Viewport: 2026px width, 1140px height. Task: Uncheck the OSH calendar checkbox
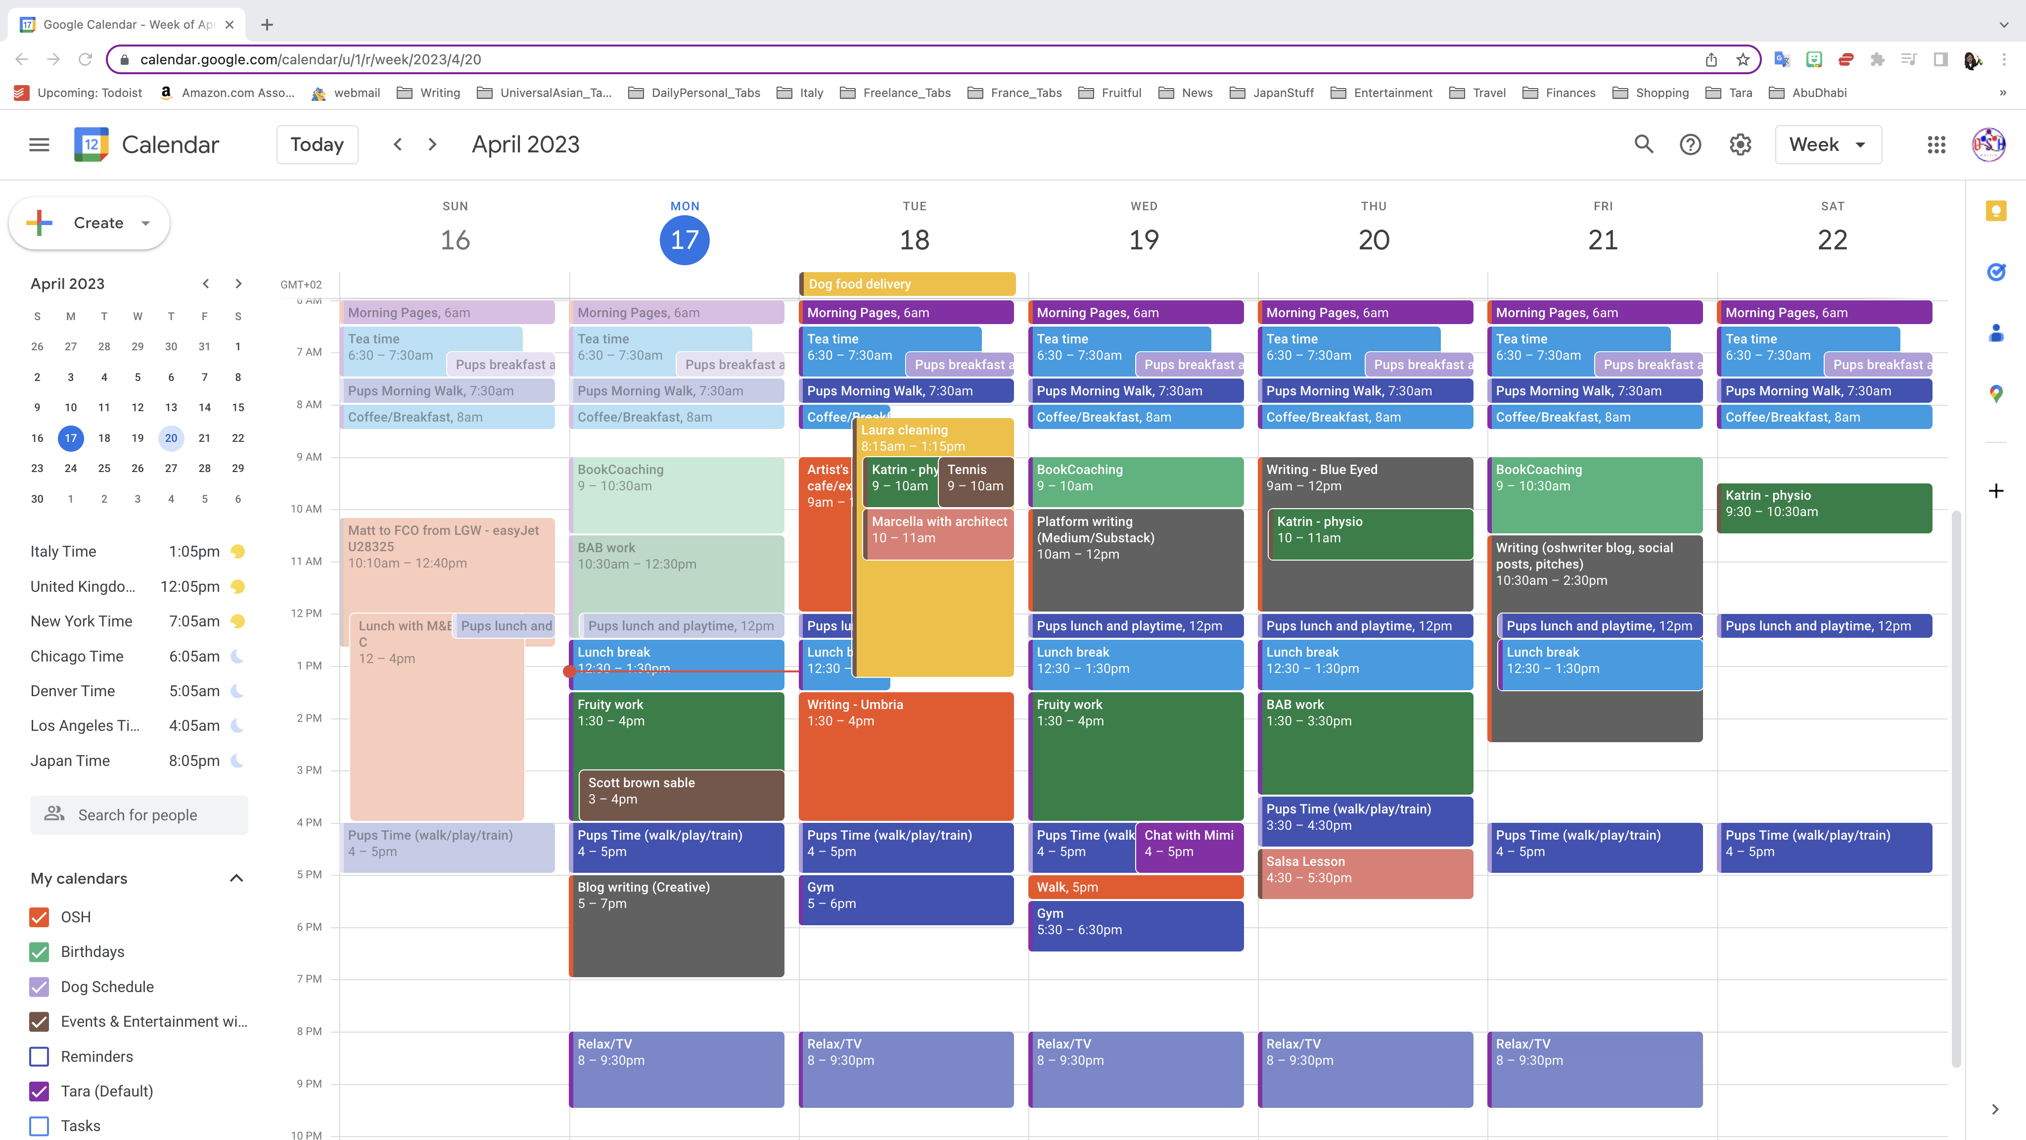[40, 916]
